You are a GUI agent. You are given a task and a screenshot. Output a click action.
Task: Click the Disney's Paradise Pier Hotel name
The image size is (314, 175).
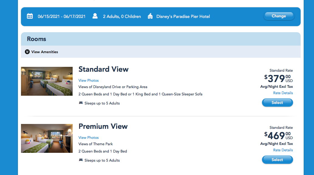(183, 16)
